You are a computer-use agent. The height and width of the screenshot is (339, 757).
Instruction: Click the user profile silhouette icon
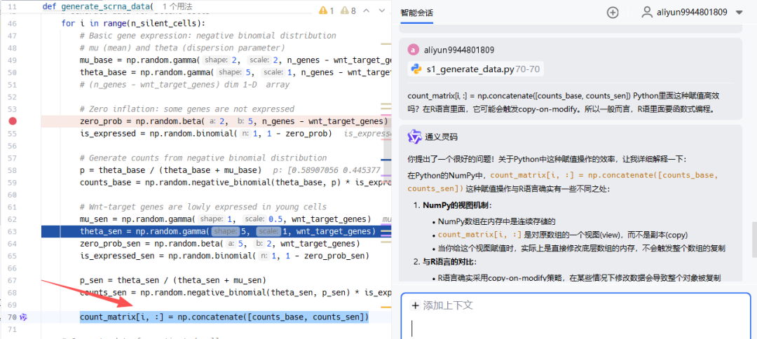(647, 13)
